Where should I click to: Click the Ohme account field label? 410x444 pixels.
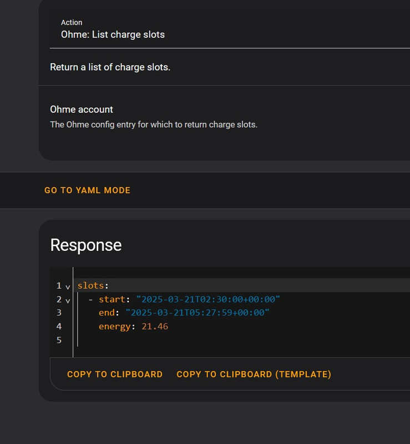coord(82,109)
